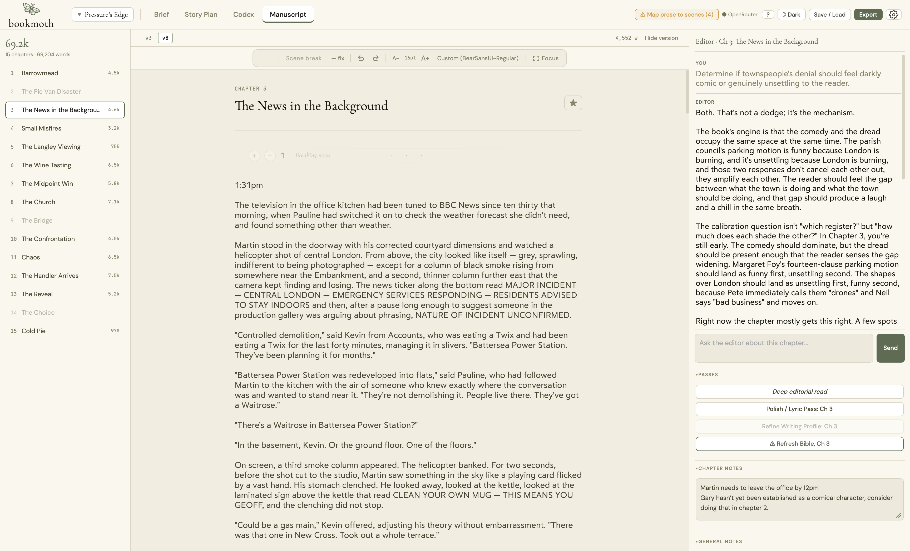Click Hide version

(661, 38)
